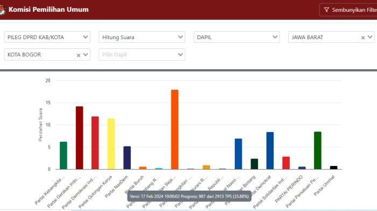Viewport: 377px width, 211px height.
Task: Expand JAWA BARAT chevron arrow
Action: click(x=370, y=37)
